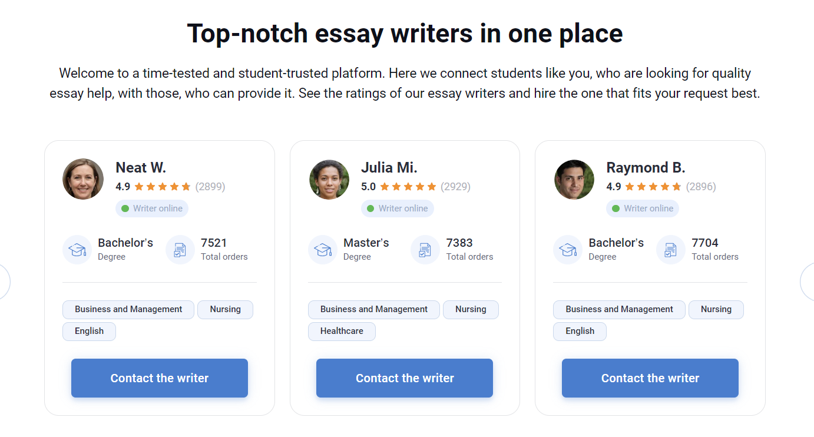
Task: Open Neat W.'s profile photo
Action: (x=83, y=179)
